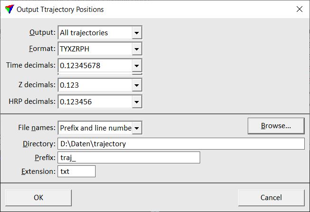The image size is (310, 212).
Task: Select the Extension field containing txt
Action: [x=77, y=172]
